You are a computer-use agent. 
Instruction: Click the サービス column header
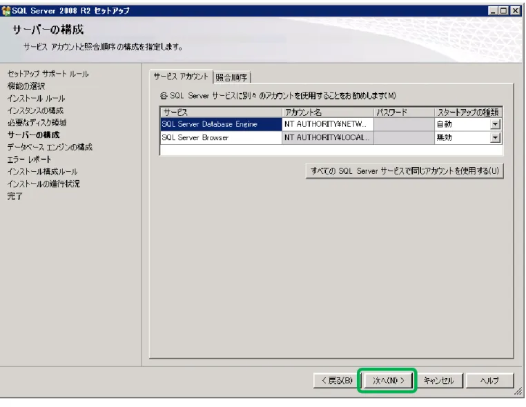tap(221, 112)
